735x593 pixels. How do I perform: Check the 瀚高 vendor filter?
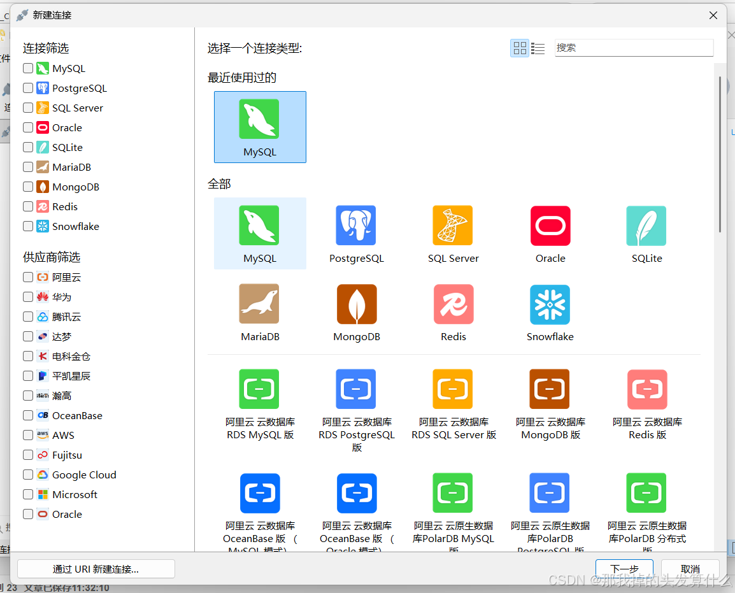pos(28,396)
